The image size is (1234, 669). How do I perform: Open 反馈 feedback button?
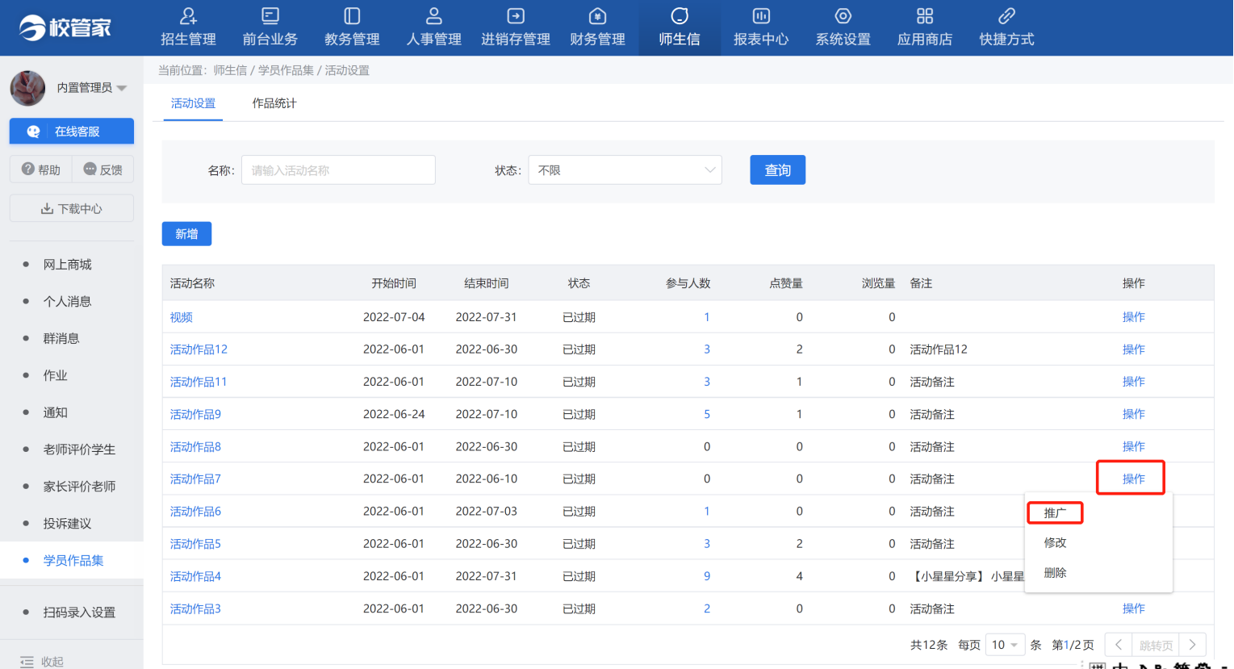click(102, 169)
